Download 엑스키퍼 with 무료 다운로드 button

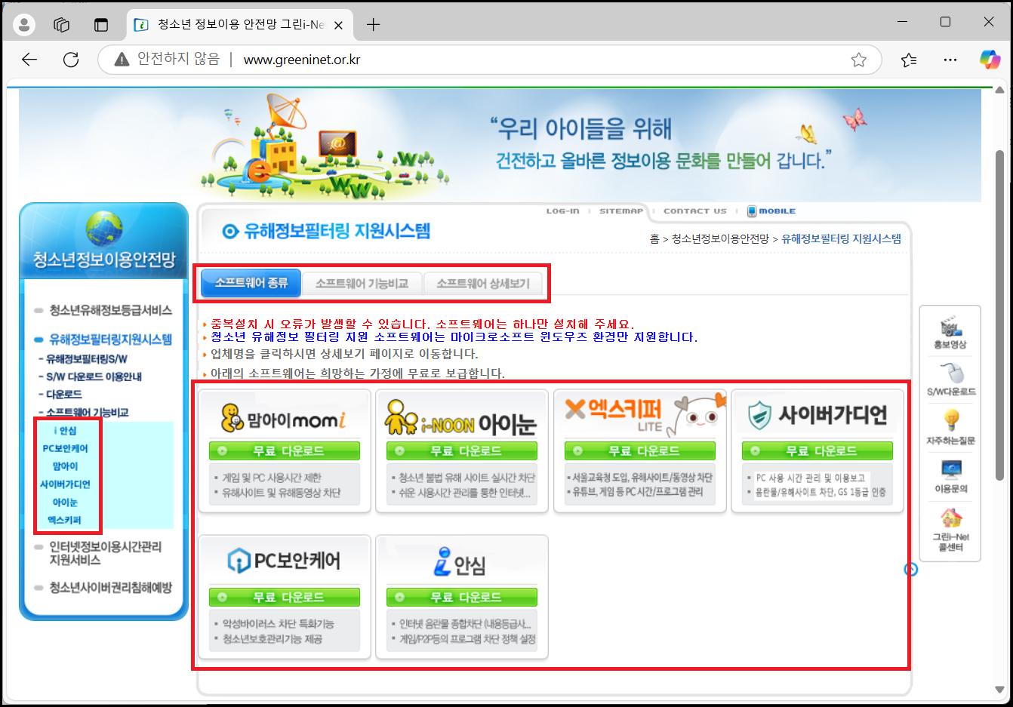point(639,451)
